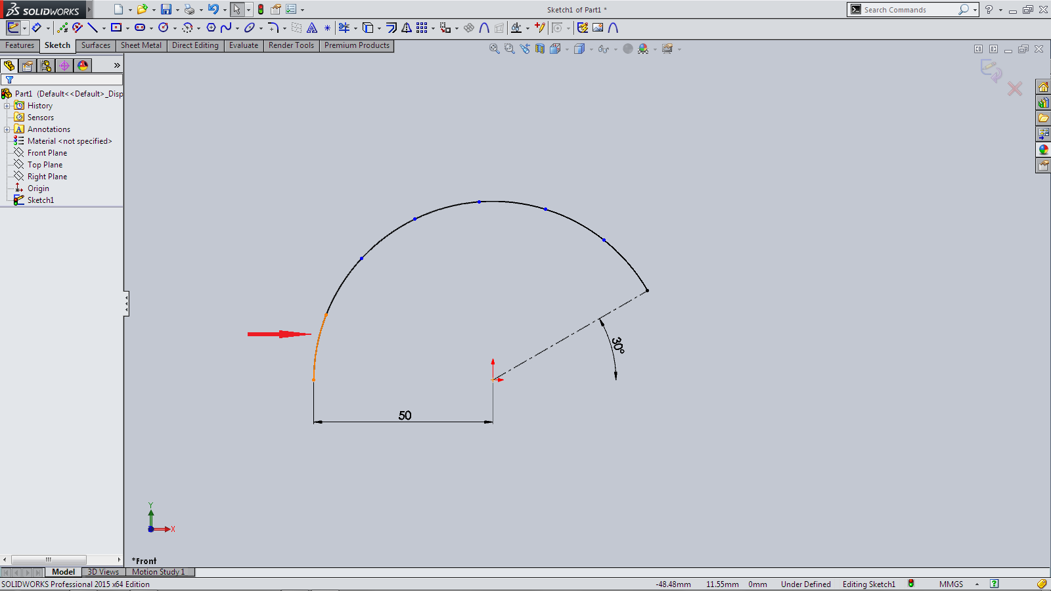Open the Section View tool

point(540,49)
